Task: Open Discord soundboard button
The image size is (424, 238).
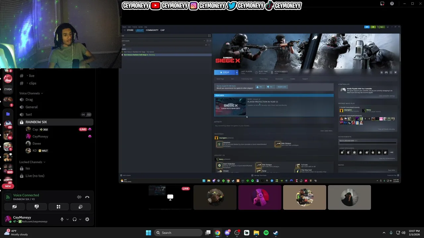Action: [x=80, y=207]
